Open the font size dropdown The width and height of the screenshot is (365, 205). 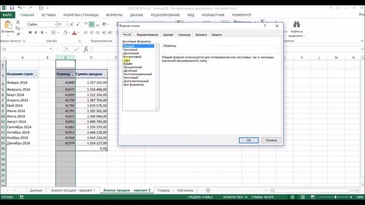[x=67, y=24]
